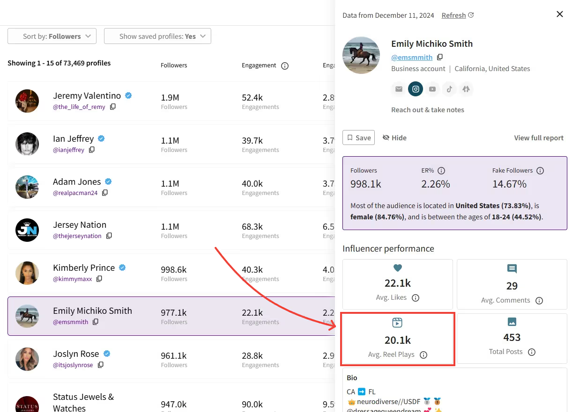Open Jeremy Valentino's avatar
This screenshot has height=412, width=572.
(x=27, y=101)
